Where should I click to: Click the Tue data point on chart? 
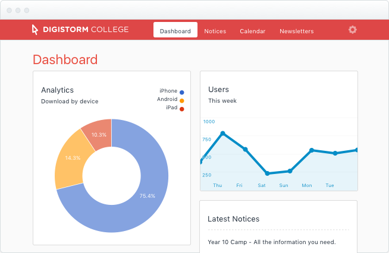[x=335, y=153]
